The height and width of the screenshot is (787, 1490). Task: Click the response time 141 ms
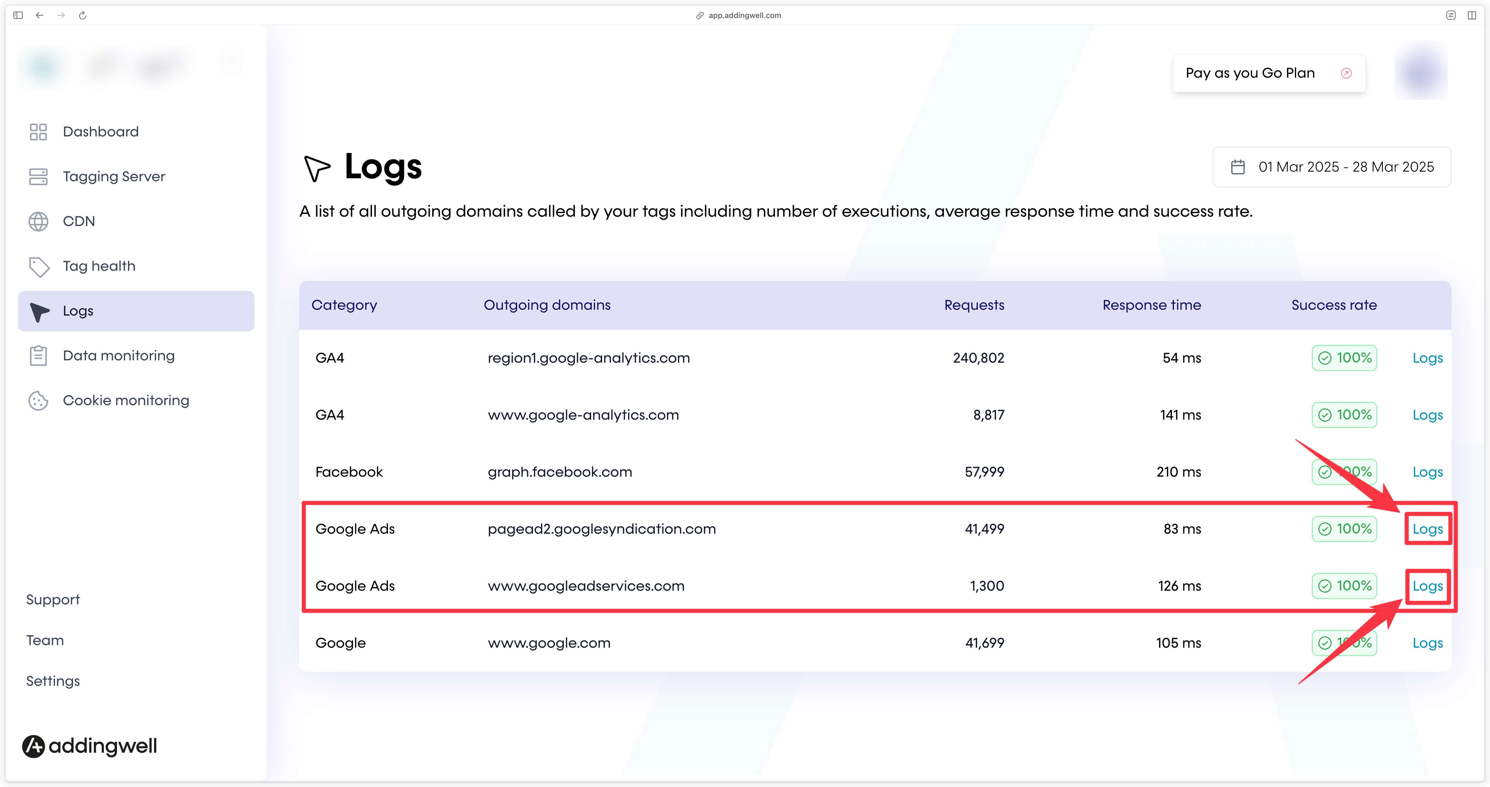(1181, 415)
